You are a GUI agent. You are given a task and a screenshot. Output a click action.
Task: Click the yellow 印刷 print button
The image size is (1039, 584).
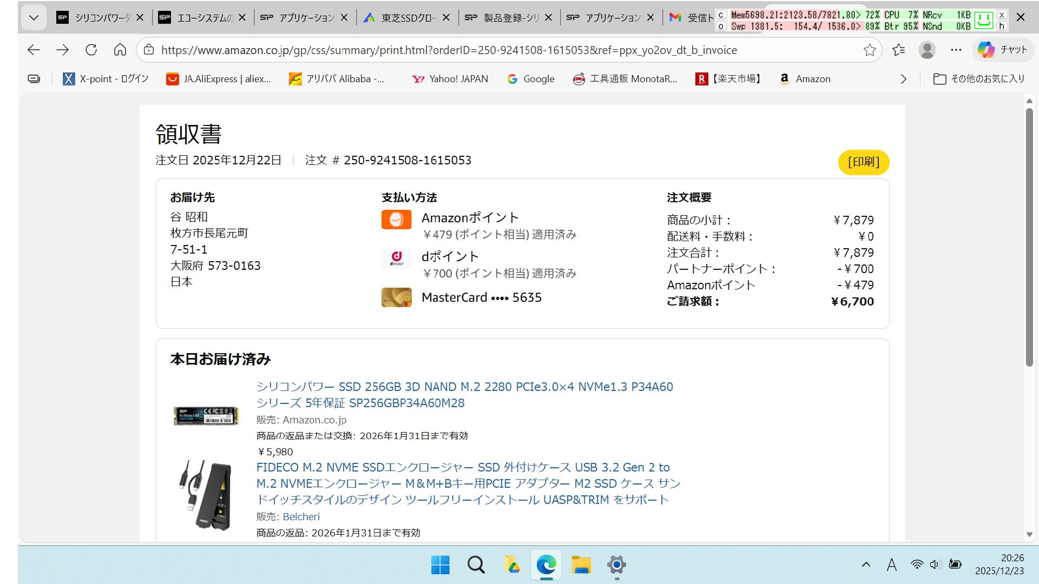point(863,162)
